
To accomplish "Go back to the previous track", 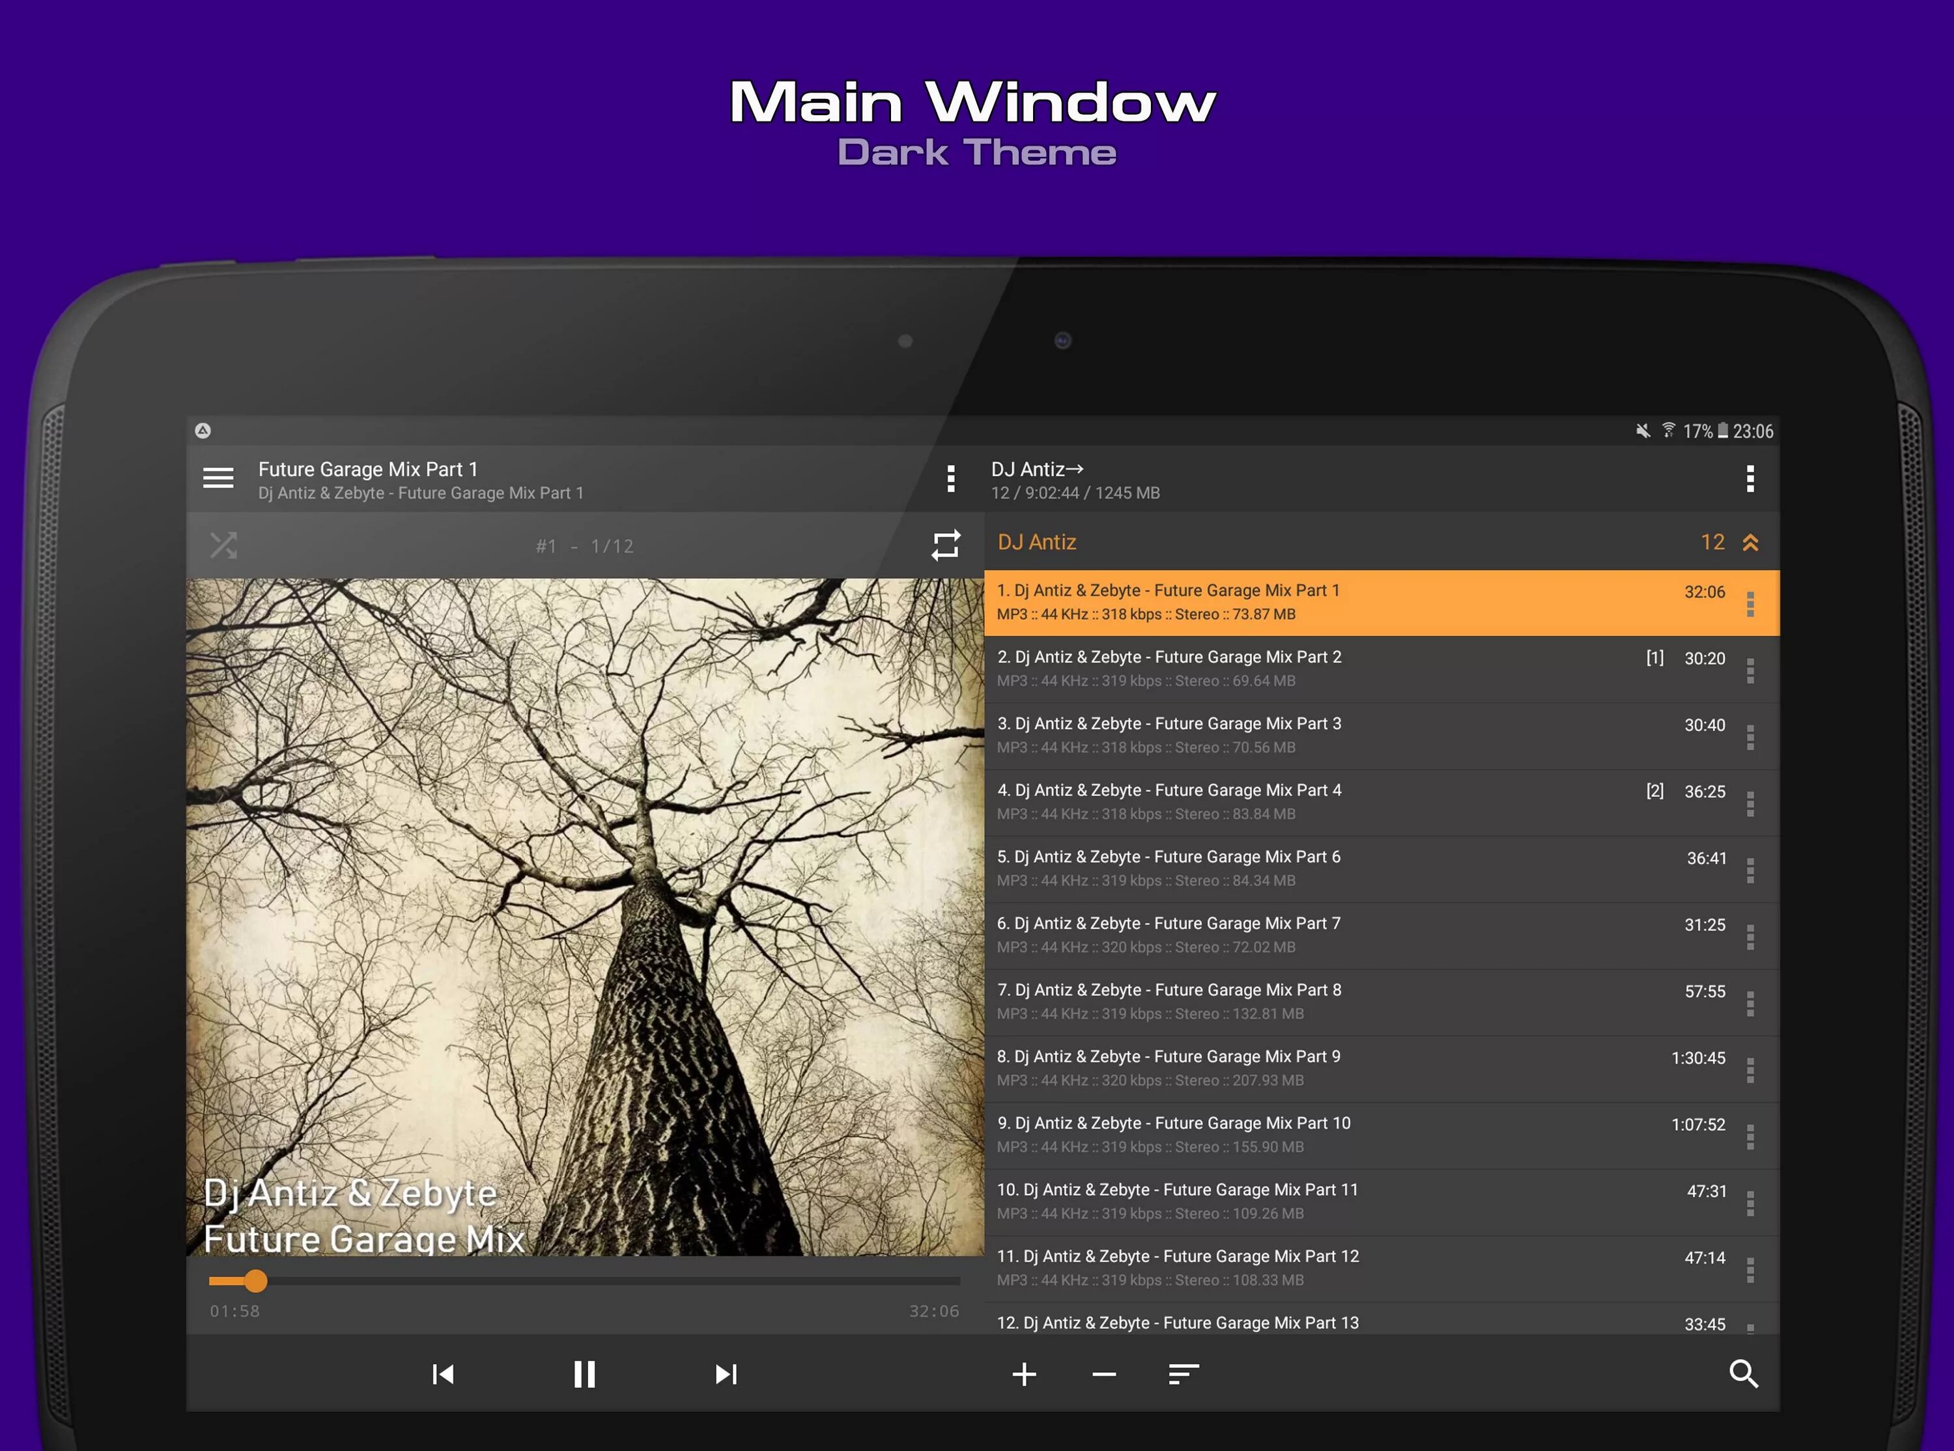I will [x=443, y=1374].
